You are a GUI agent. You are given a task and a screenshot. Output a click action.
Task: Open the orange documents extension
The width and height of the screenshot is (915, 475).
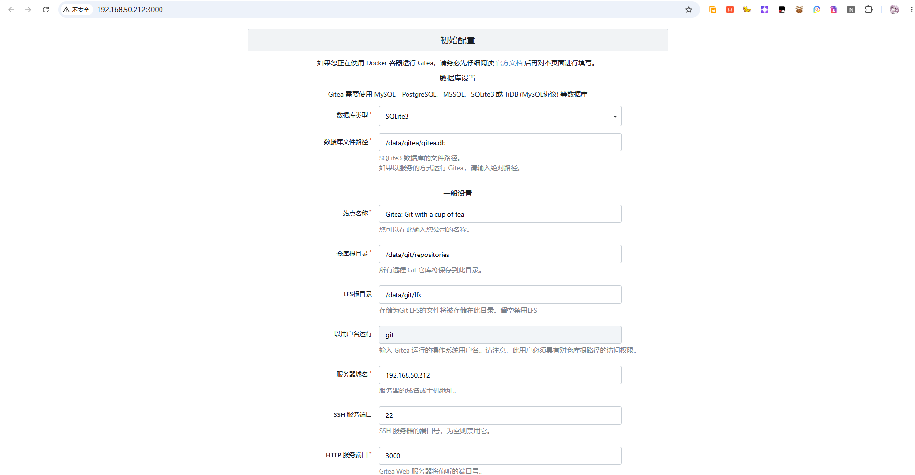point(713,10)
